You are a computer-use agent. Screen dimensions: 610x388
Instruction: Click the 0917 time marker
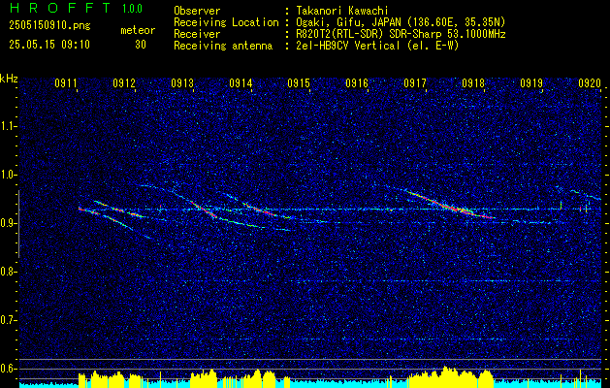coord(415,82)
